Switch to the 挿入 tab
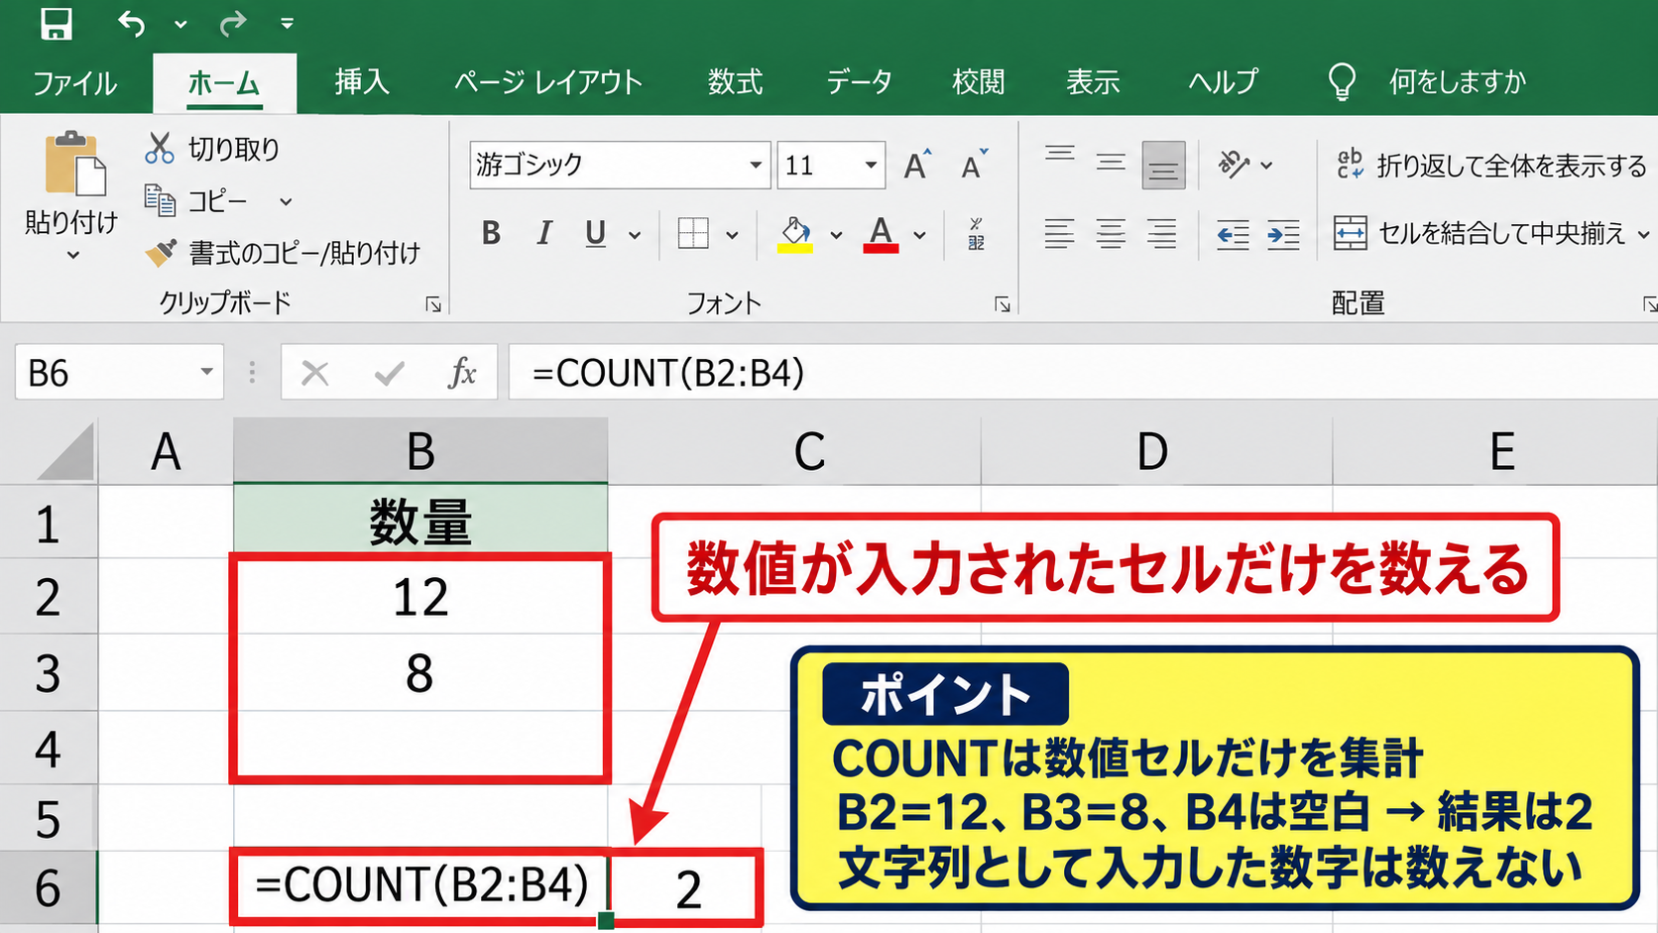The image size is (1658, 933). click(362, 81)
